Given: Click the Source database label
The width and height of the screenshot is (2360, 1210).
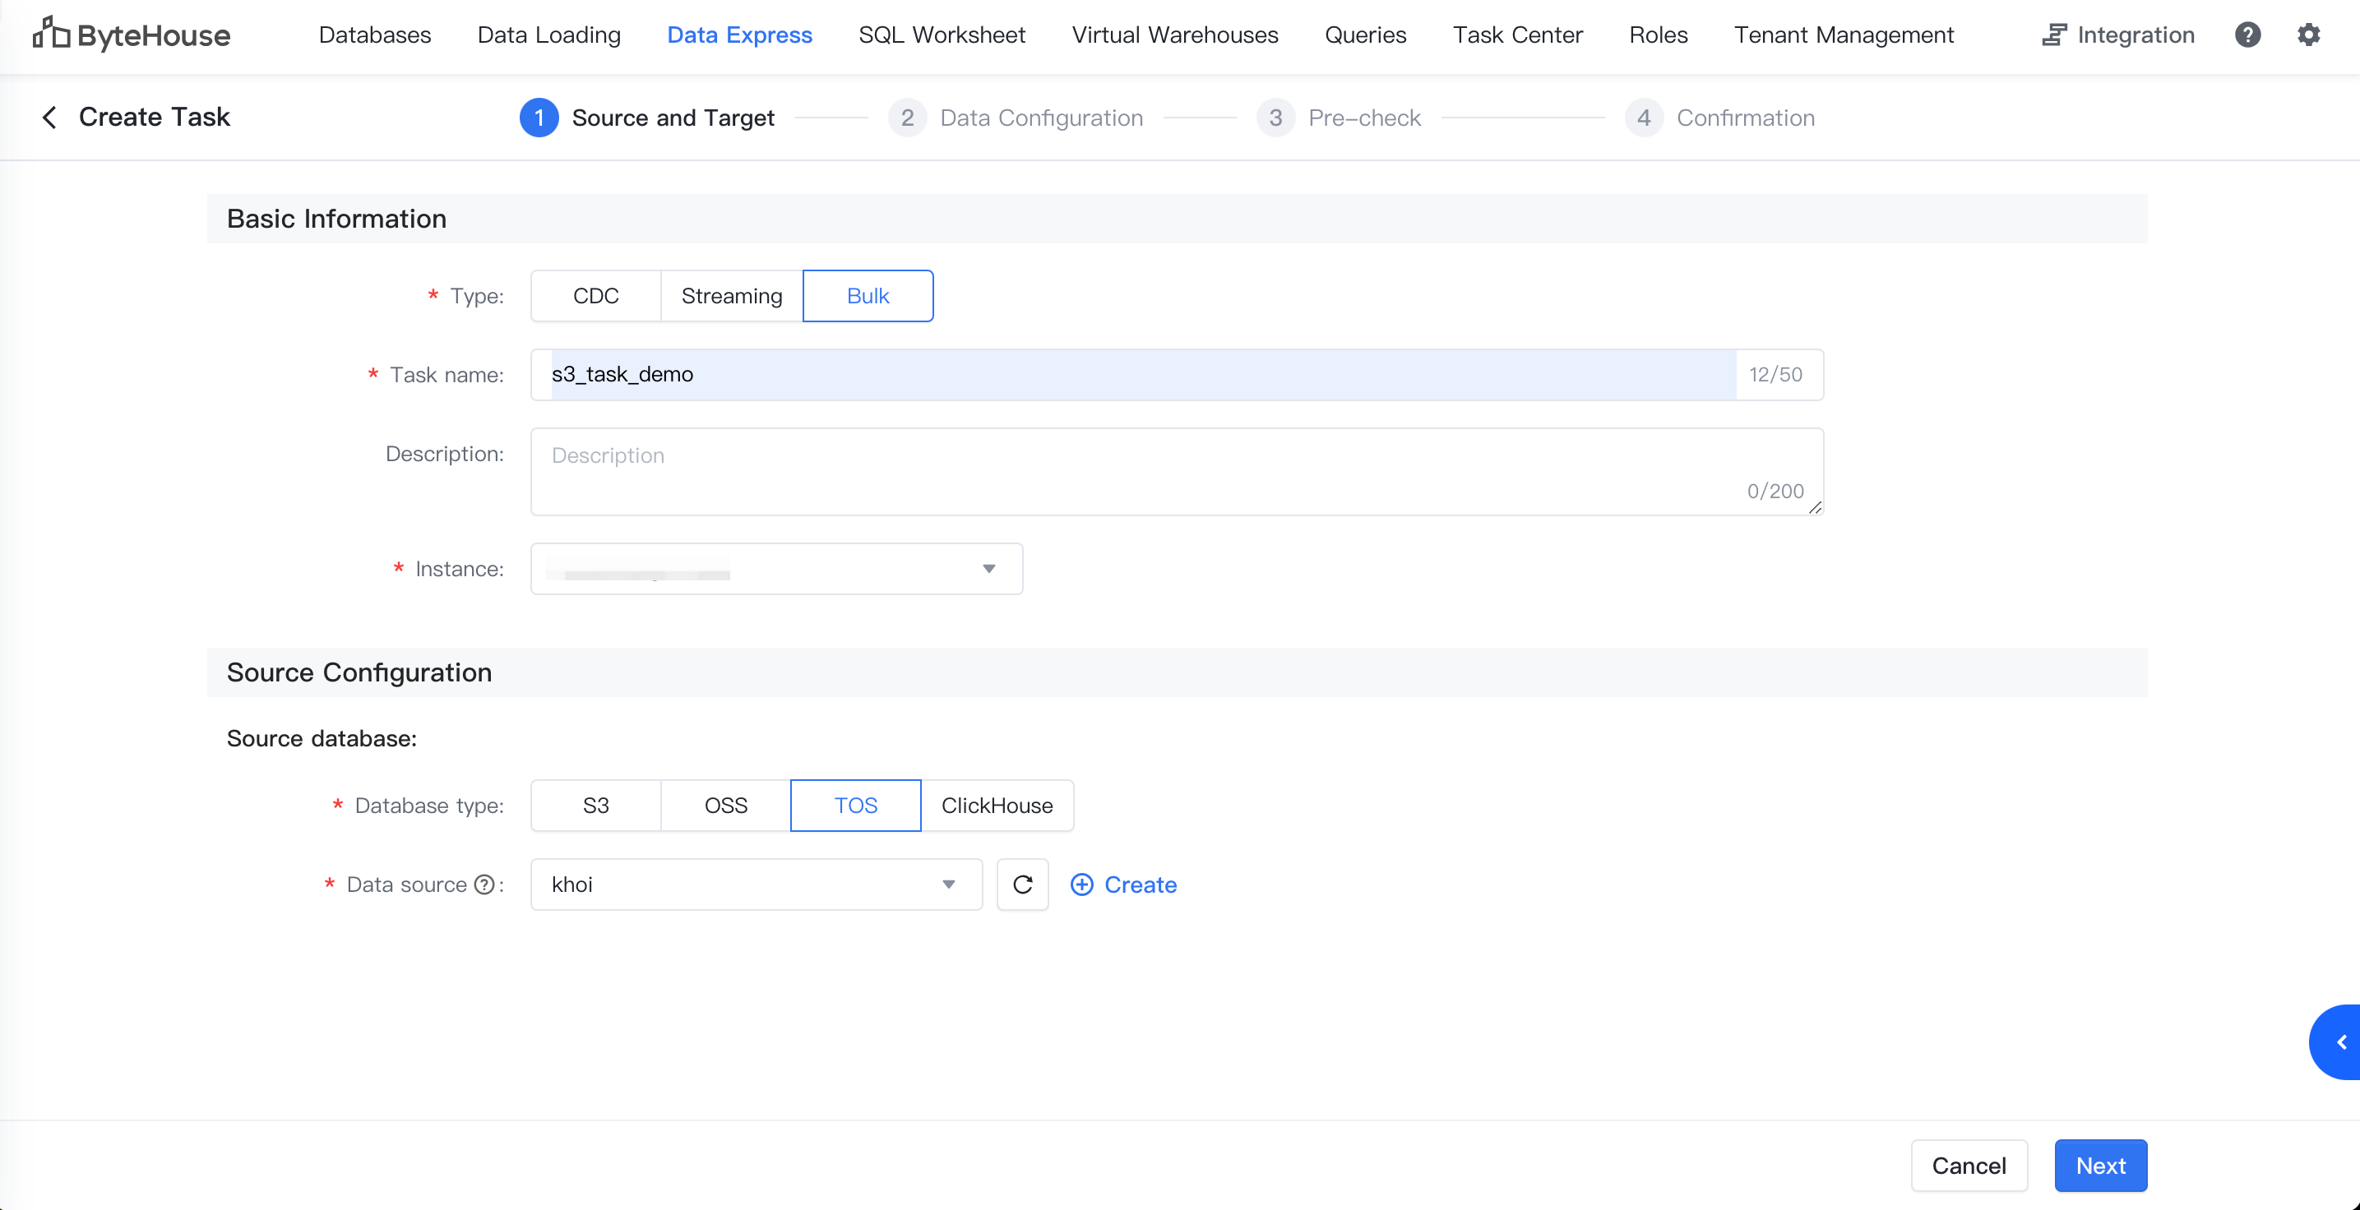Looking at the screenshot, I should pyautogui.click(x=322, y=738).
